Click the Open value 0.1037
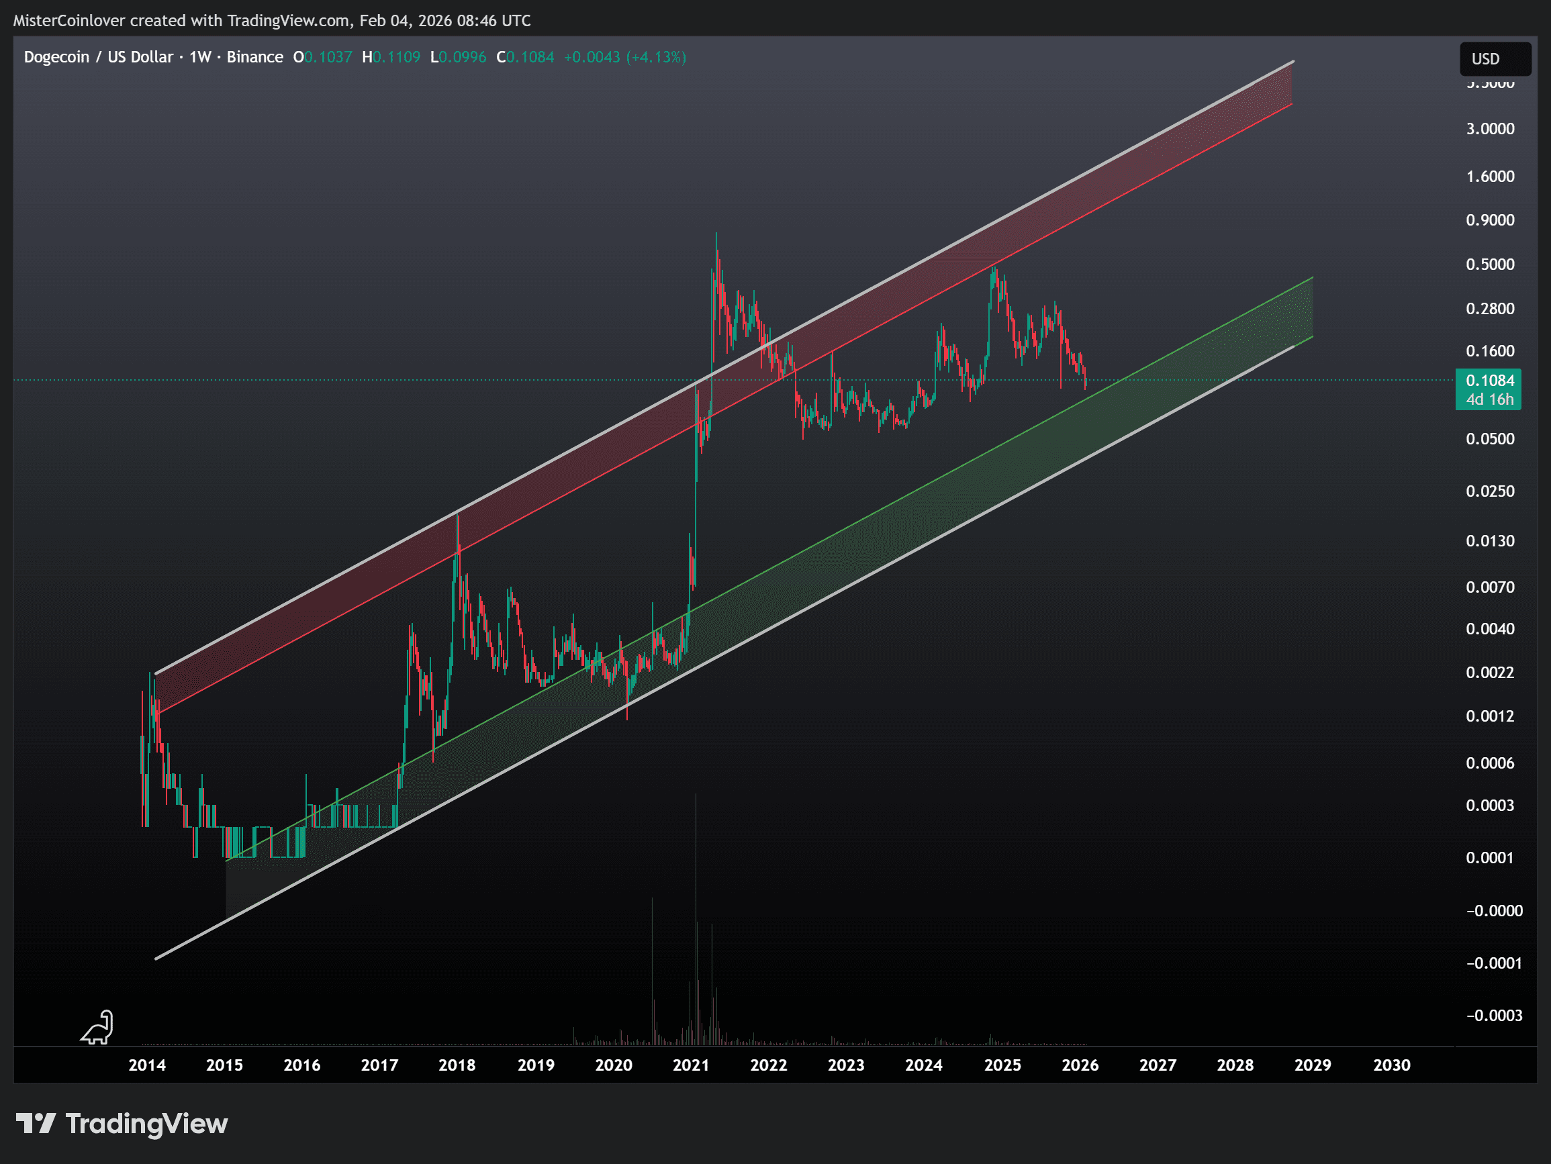Viewport: 1551px width, 1164px height. click(x=328, y=57)
